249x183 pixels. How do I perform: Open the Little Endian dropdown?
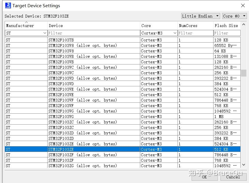(x=201, y=16)
